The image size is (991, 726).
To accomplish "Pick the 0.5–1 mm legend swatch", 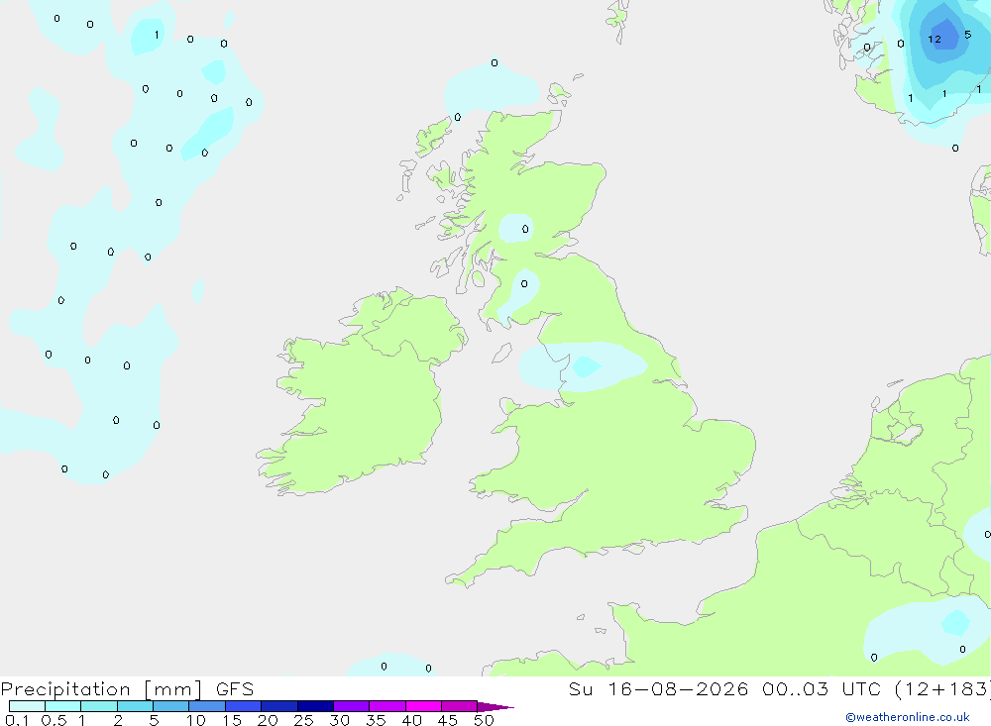I will (62, 706).
